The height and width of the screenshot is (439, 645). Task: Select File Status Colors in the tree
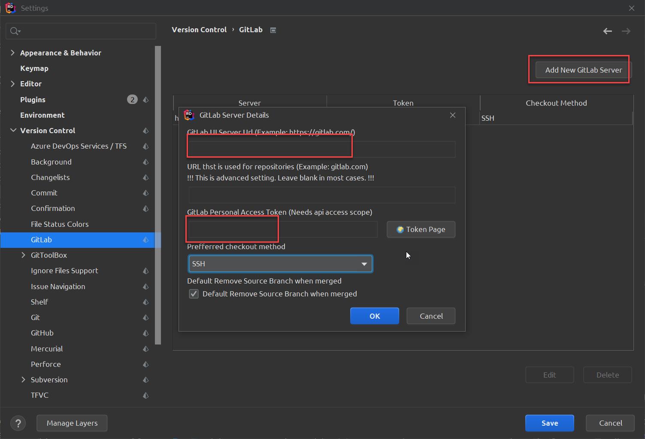click(x=60, y=224)
